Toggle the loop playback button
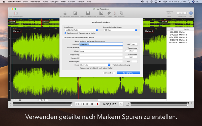This screenshot has height=126, width=202. coord(121,104)
